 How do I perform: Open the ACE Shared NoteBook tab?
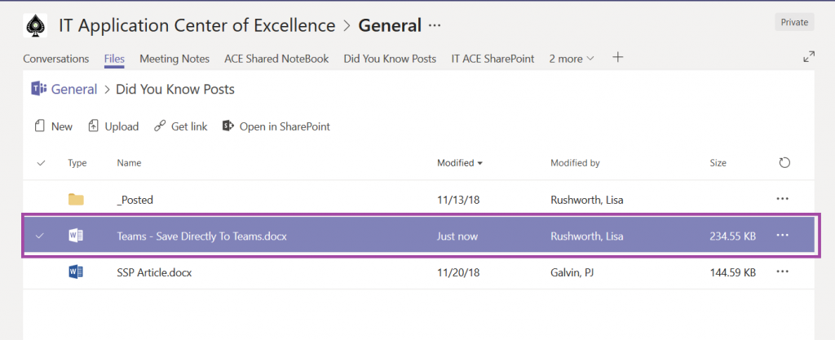tap(276, 59)
